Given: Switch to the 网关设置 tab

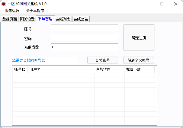Looking at the screenshot, I should click(x=27, y=19).
